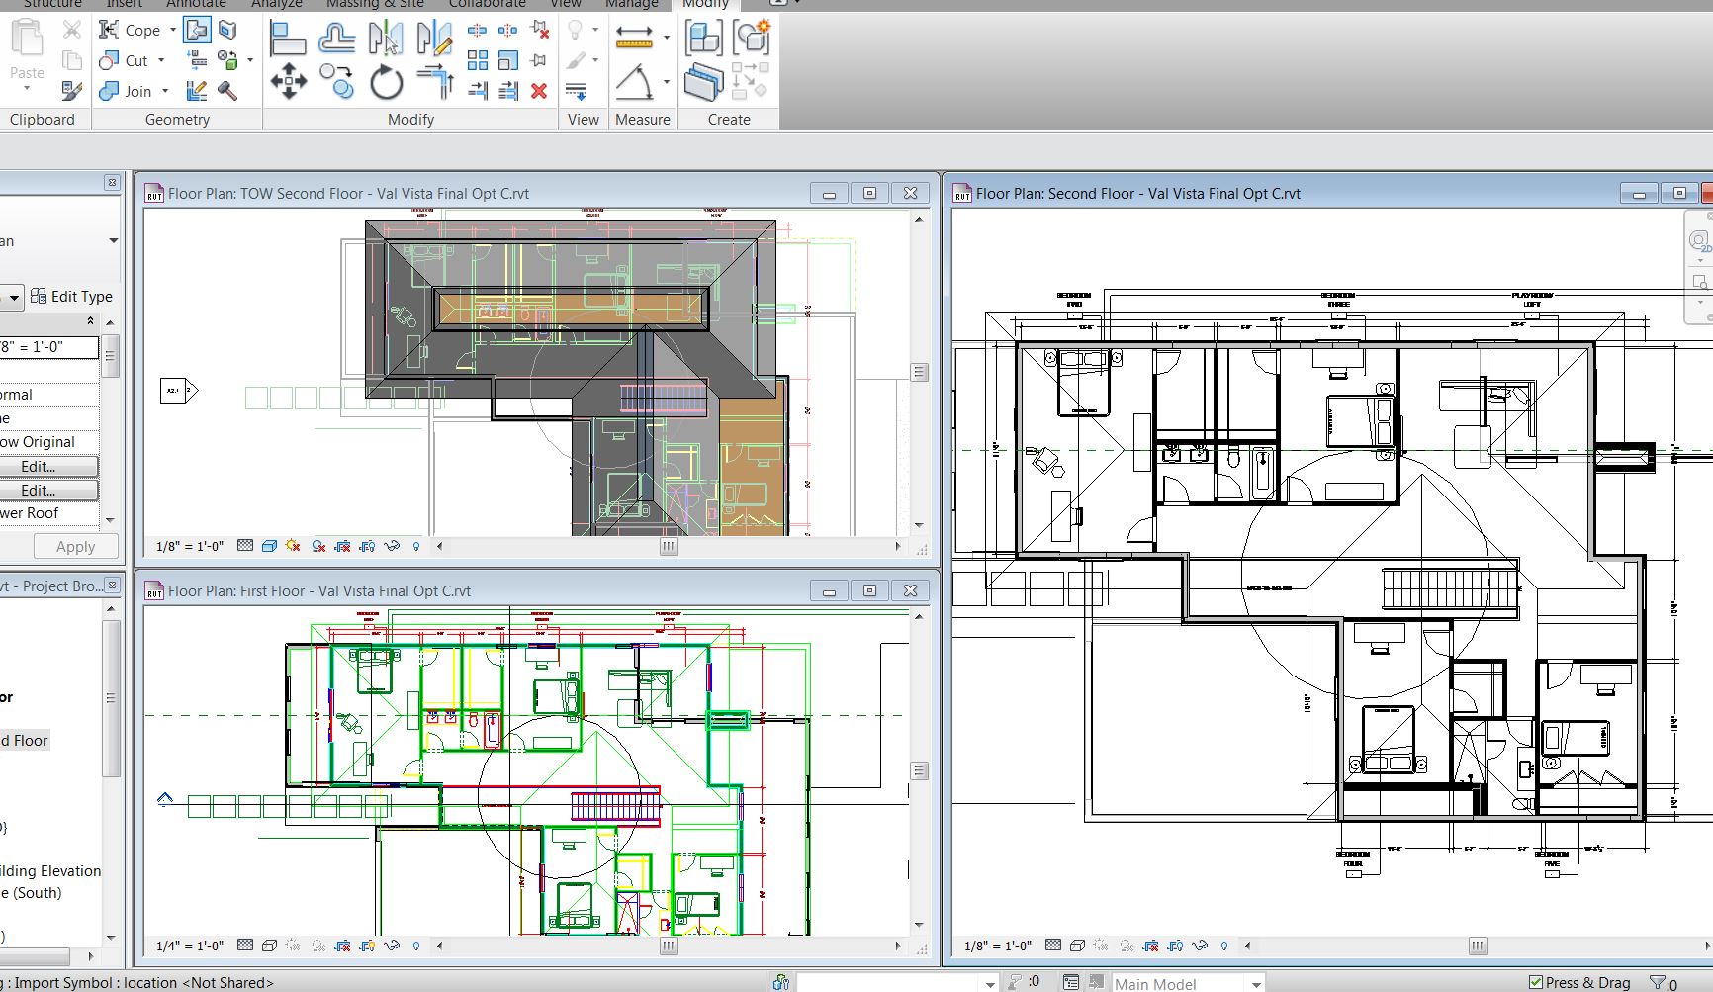Click the Align tool icon
Screen dimensions: 1713x992
(x=287, y=39)
